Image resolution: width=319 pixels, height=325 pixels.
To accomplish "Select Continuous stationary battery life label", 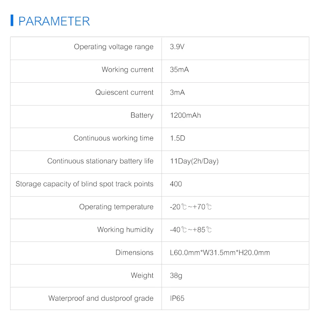I will pyautogui.click(x=101, y=161).
